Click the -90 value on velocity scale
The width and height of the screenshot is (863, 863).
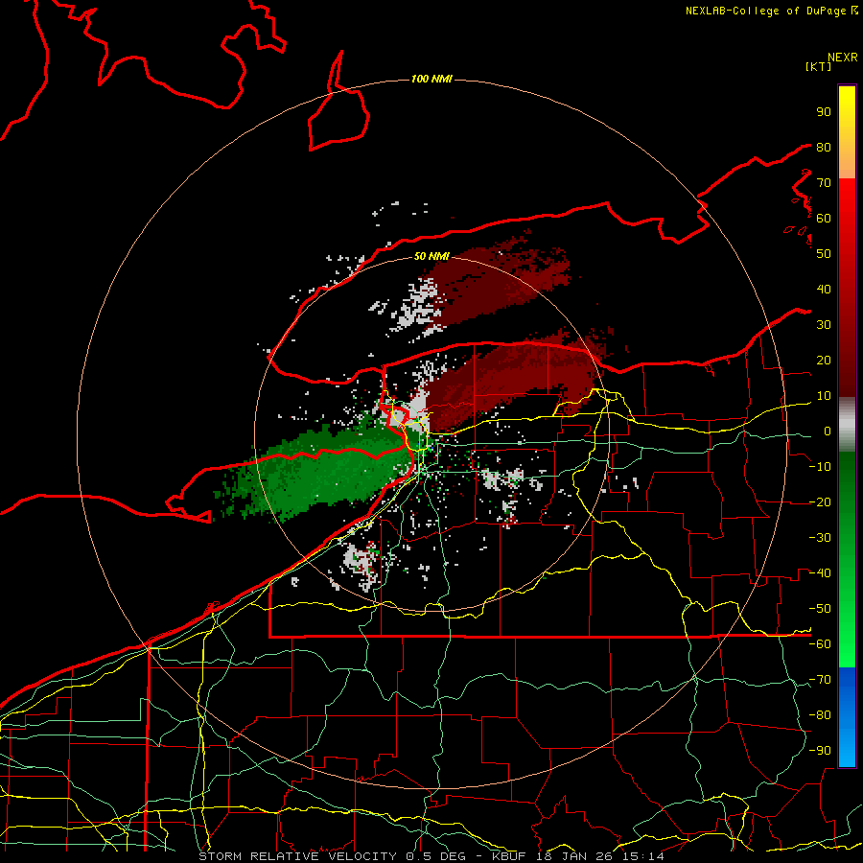point(820,751)
